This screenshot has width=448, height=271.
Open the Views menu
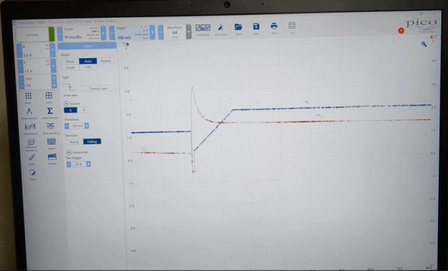pyautogui.click(x=49, y=96)
